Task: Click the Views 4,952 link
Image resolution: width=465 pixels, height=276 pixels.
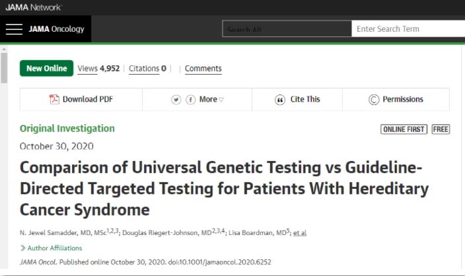Action: (98, 69)
